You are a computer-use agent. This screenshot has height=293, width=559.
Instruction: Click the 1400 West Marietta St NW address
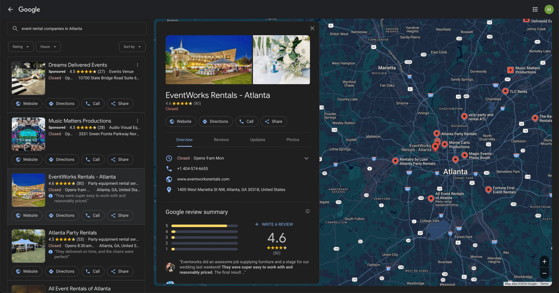click(x=231, y=190)
